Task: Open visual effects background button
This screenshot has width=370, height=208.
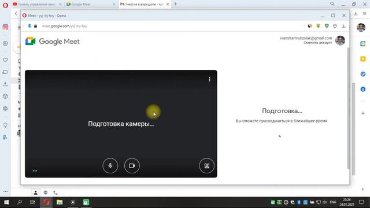Action: [207, 166]
